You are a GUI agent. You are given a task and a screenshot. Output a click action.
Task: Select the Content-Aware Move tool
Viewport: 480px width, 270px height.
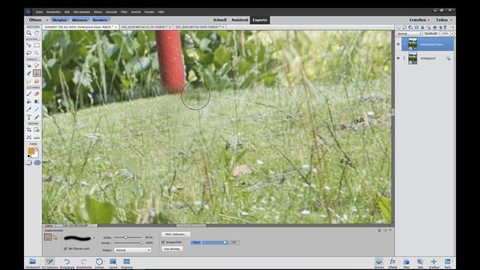point(28,137)
